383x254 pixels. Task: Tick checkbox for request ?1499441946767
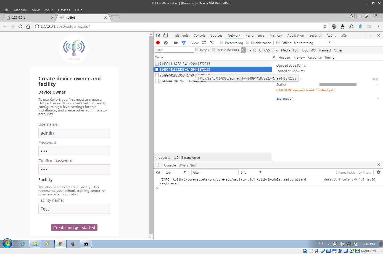click(157, 81)
